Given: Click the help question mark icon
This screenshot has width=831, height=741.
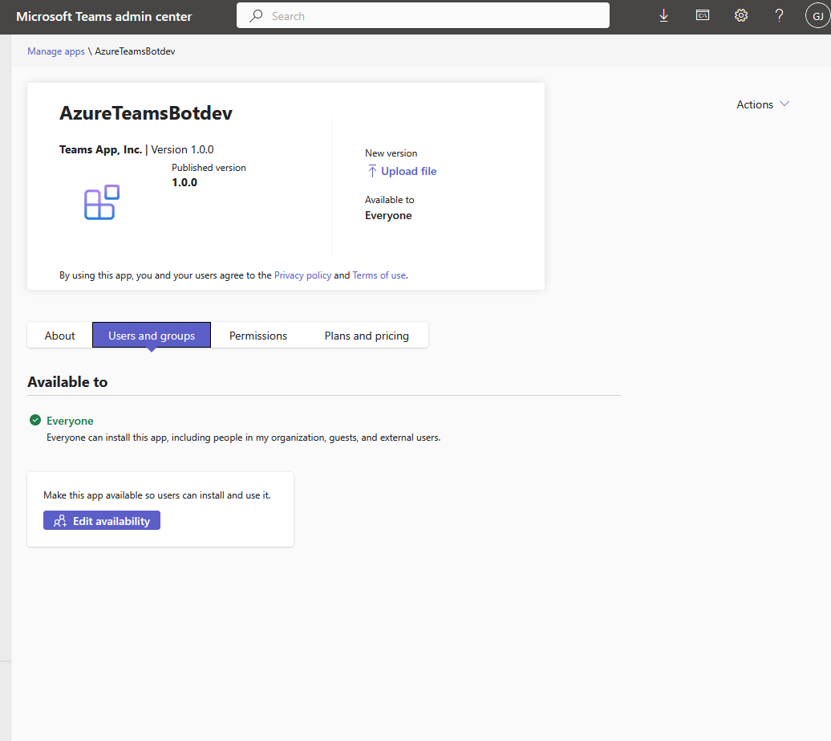Looking at the screenshot, I should click(x=779, y=15).
